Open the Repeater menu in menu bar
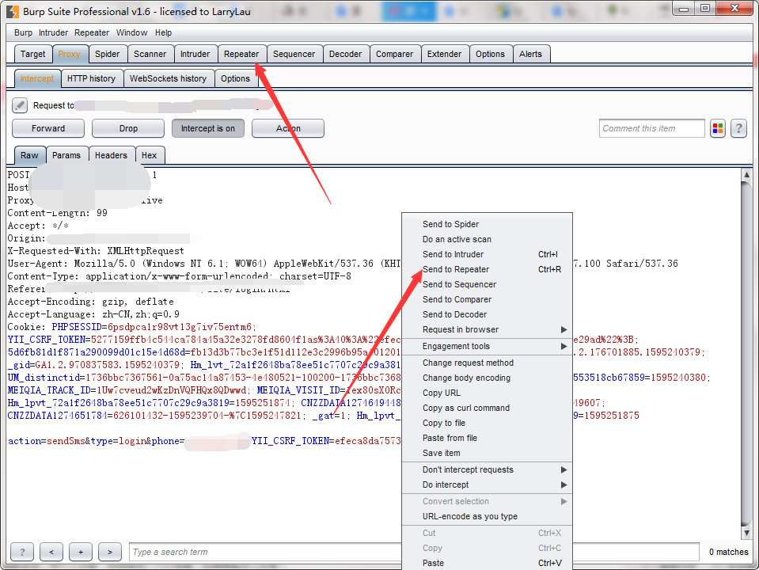 (x=92, y=32)
